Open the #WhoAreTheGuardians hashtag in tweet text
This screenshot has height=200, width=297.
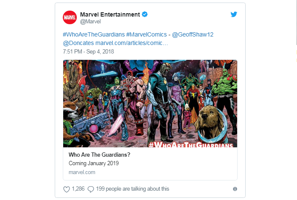(94, 34)
